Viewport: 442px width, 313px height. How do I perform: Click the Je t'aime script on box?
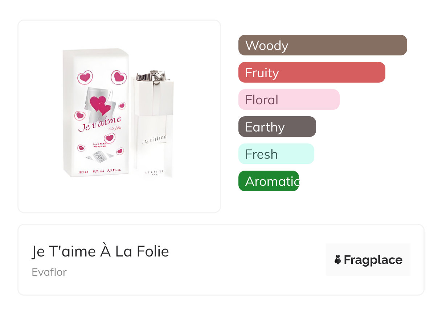coord(99,125)
